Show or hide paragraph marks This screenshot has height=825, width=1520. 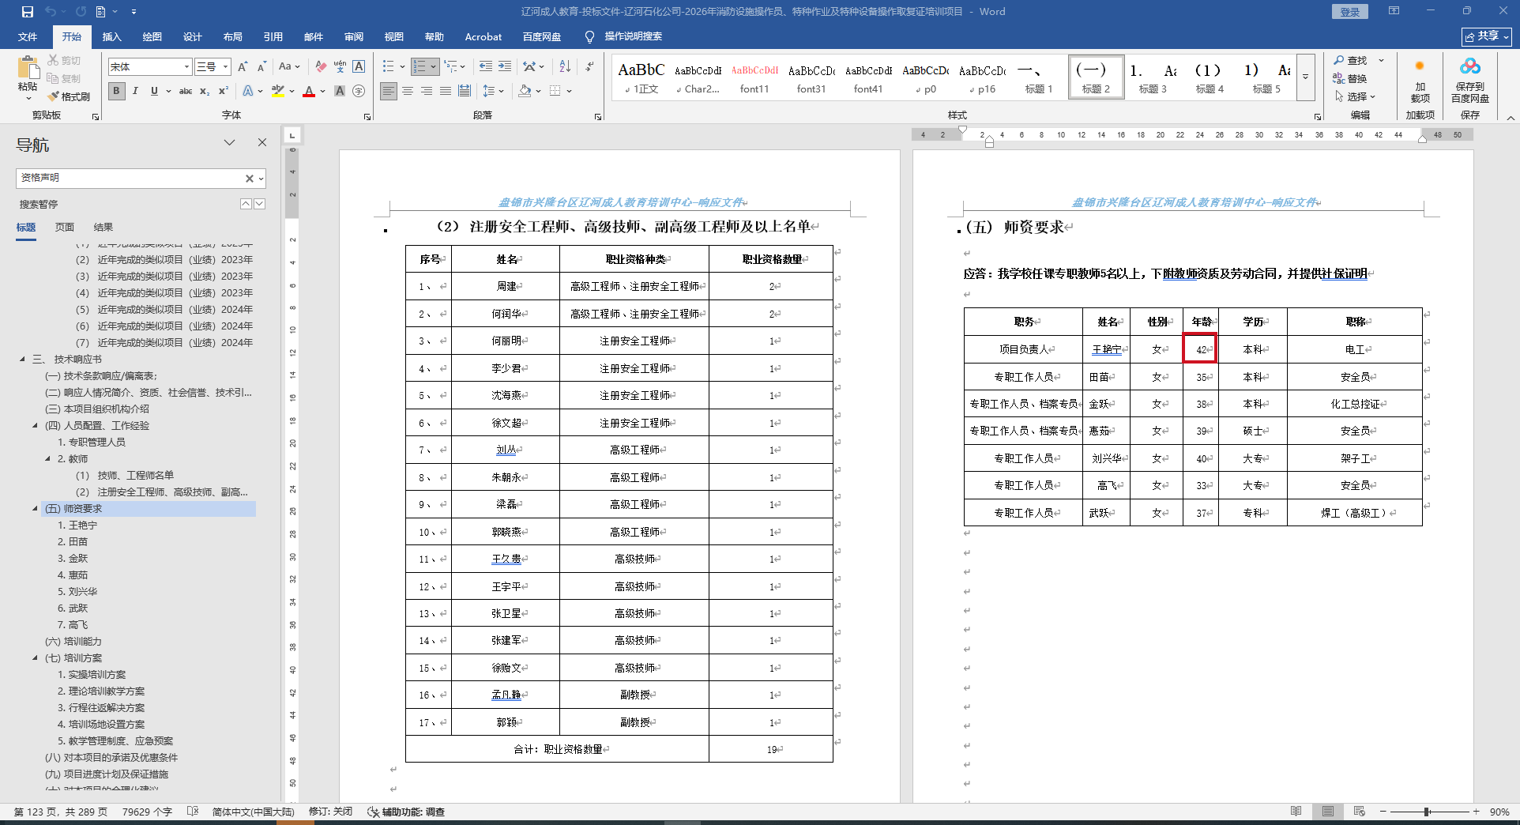click(589, 66)
